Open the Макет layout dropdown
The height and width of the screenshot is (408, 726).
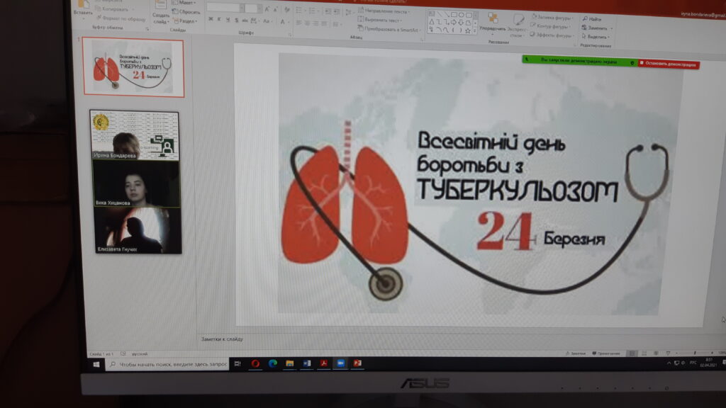(x=185, y=3)
